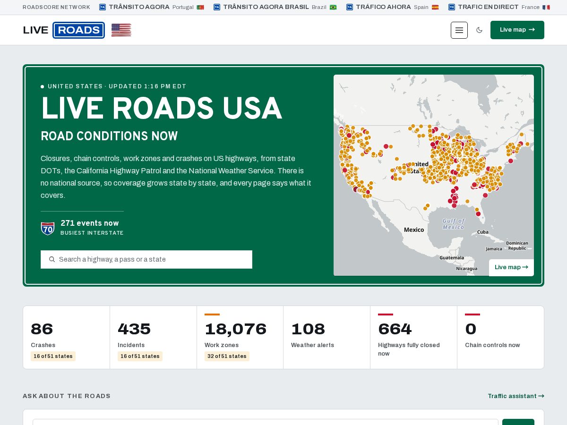Viewport: 567px width, 425px height.
Task: Open Tráfico Ahora Spain link
Action: click(x=393, y=7)
